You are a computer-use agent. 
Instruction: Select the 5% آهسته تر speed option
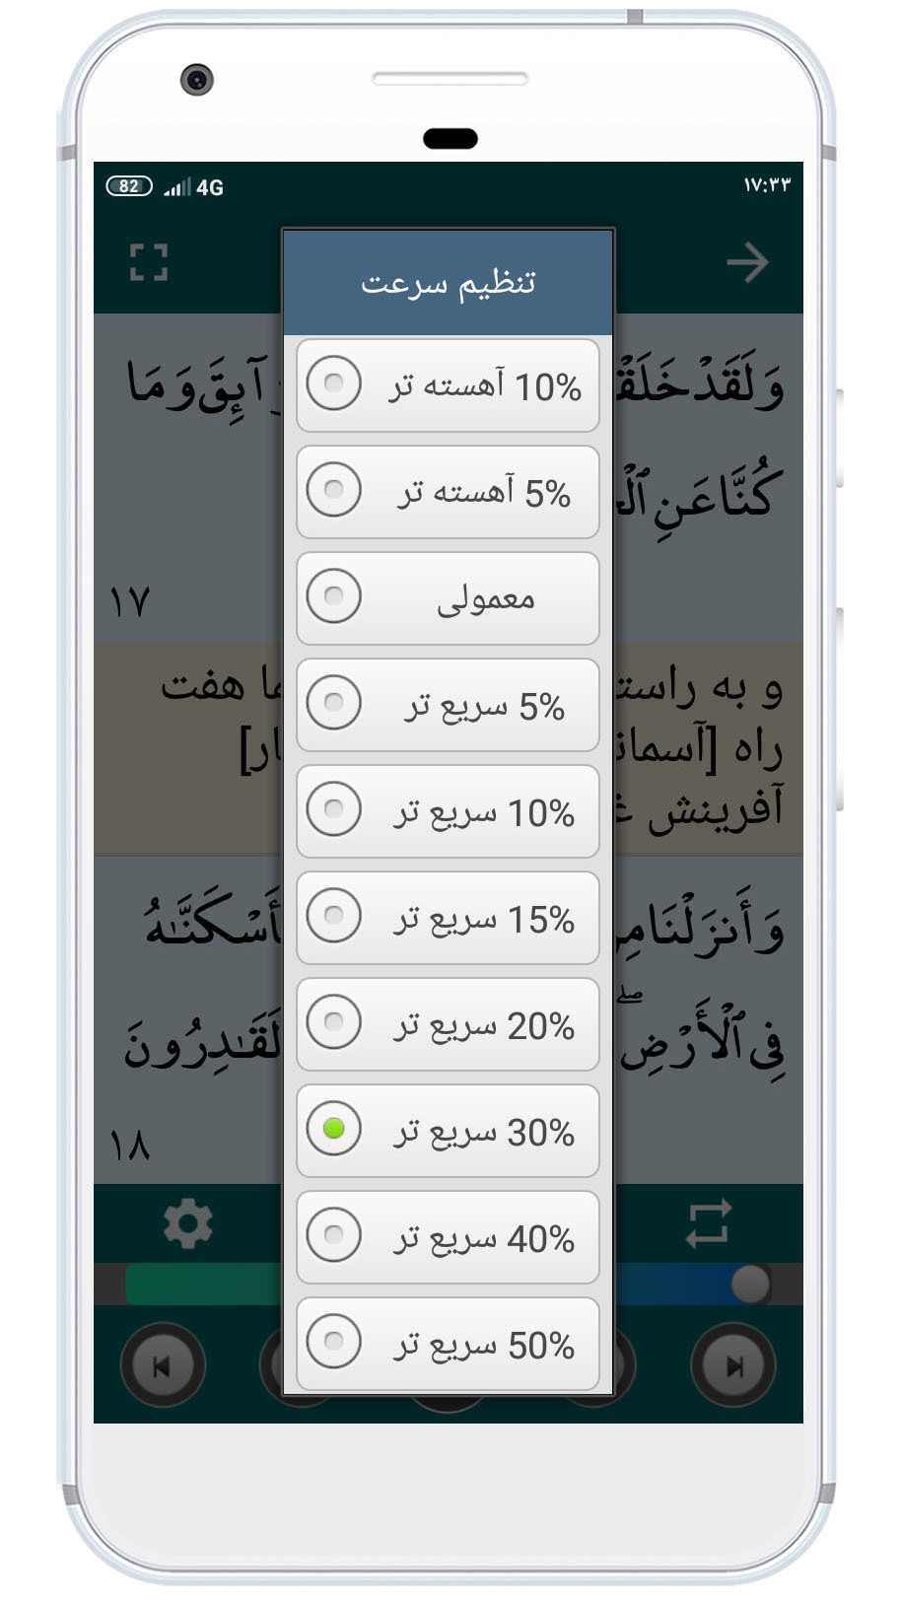click(448, 492)
